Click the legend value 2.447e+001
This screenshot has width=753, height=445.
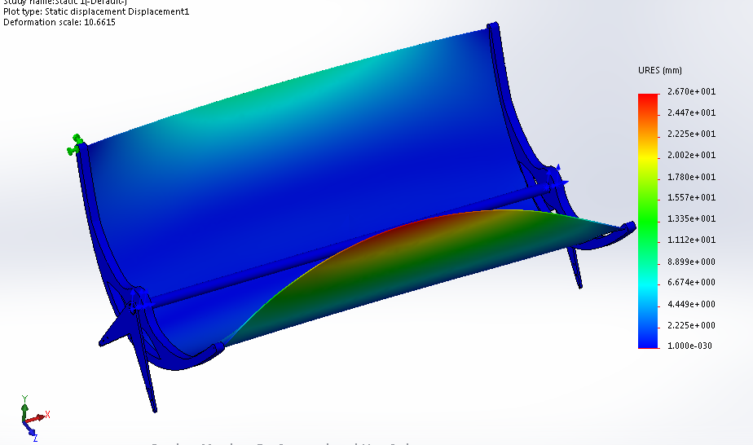(691, 112)
